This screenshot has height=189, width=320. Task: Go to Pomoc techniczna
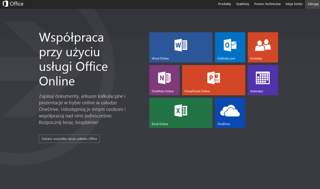click(267, 4)
